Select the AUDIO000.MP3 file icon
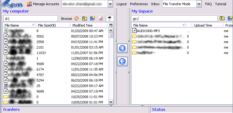 point(134,31)
